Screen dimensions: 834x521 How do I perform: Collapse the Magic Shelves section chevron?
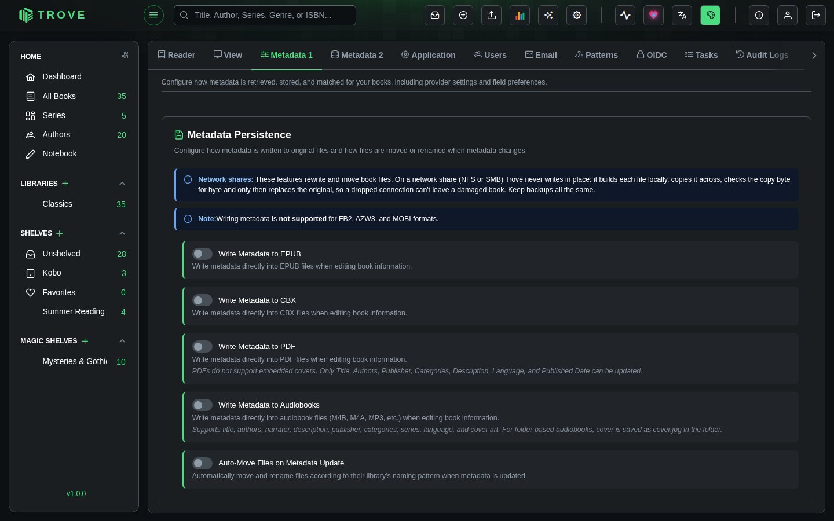(122, 341)
